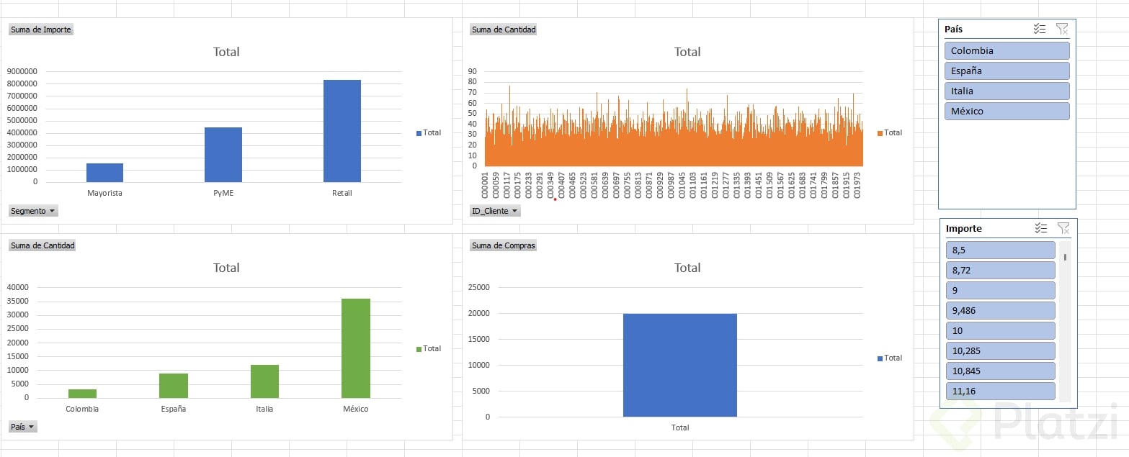Click the Mayorista axis label
This screenshot has height=457, width=1129.
pyautogui.click(x=104, y=193)
